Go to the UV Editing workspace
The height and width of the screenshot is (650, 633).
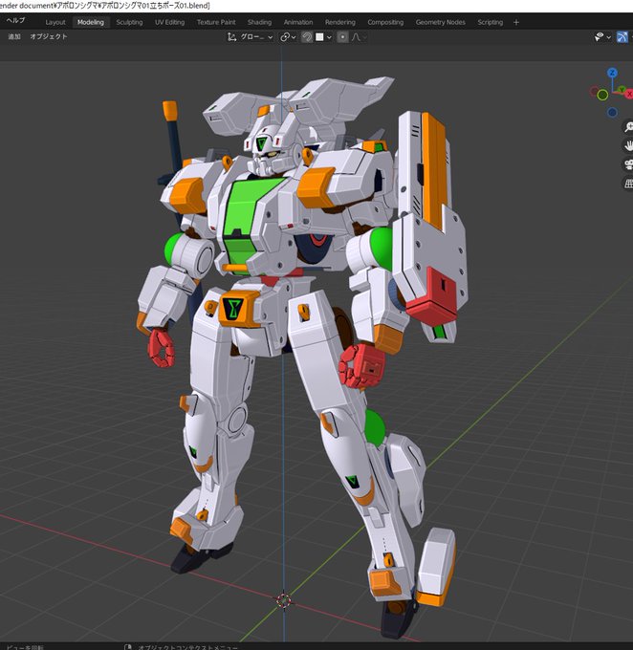coord(169,22)
